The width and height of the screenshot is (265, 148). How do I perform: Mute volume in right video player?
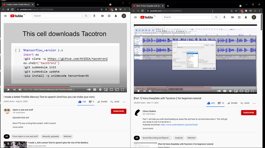[x=150, y=91]
